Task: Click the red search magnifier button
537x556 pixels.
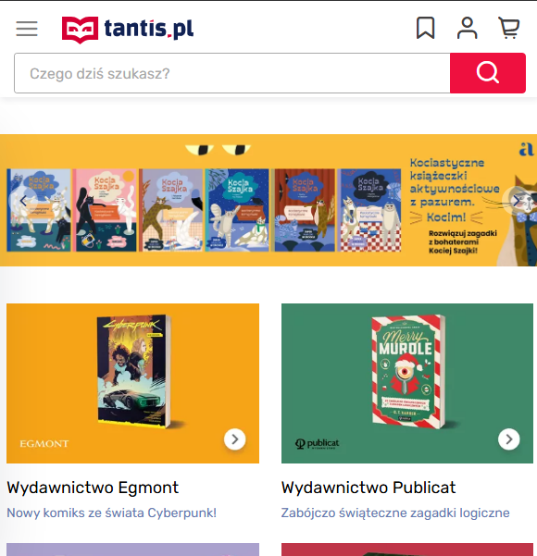Action: pos(488,73)
